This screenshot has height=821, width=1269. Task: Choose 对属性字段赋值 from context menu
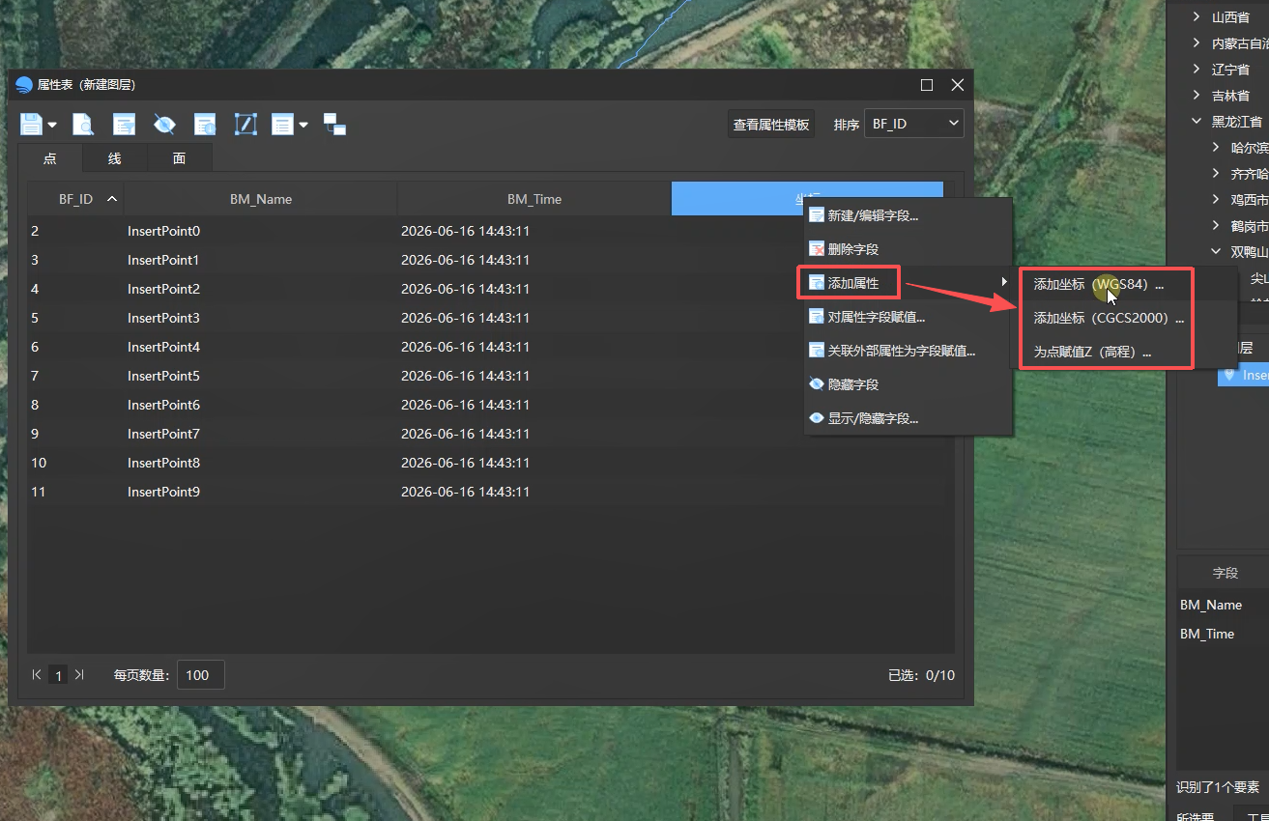[908, 317]
